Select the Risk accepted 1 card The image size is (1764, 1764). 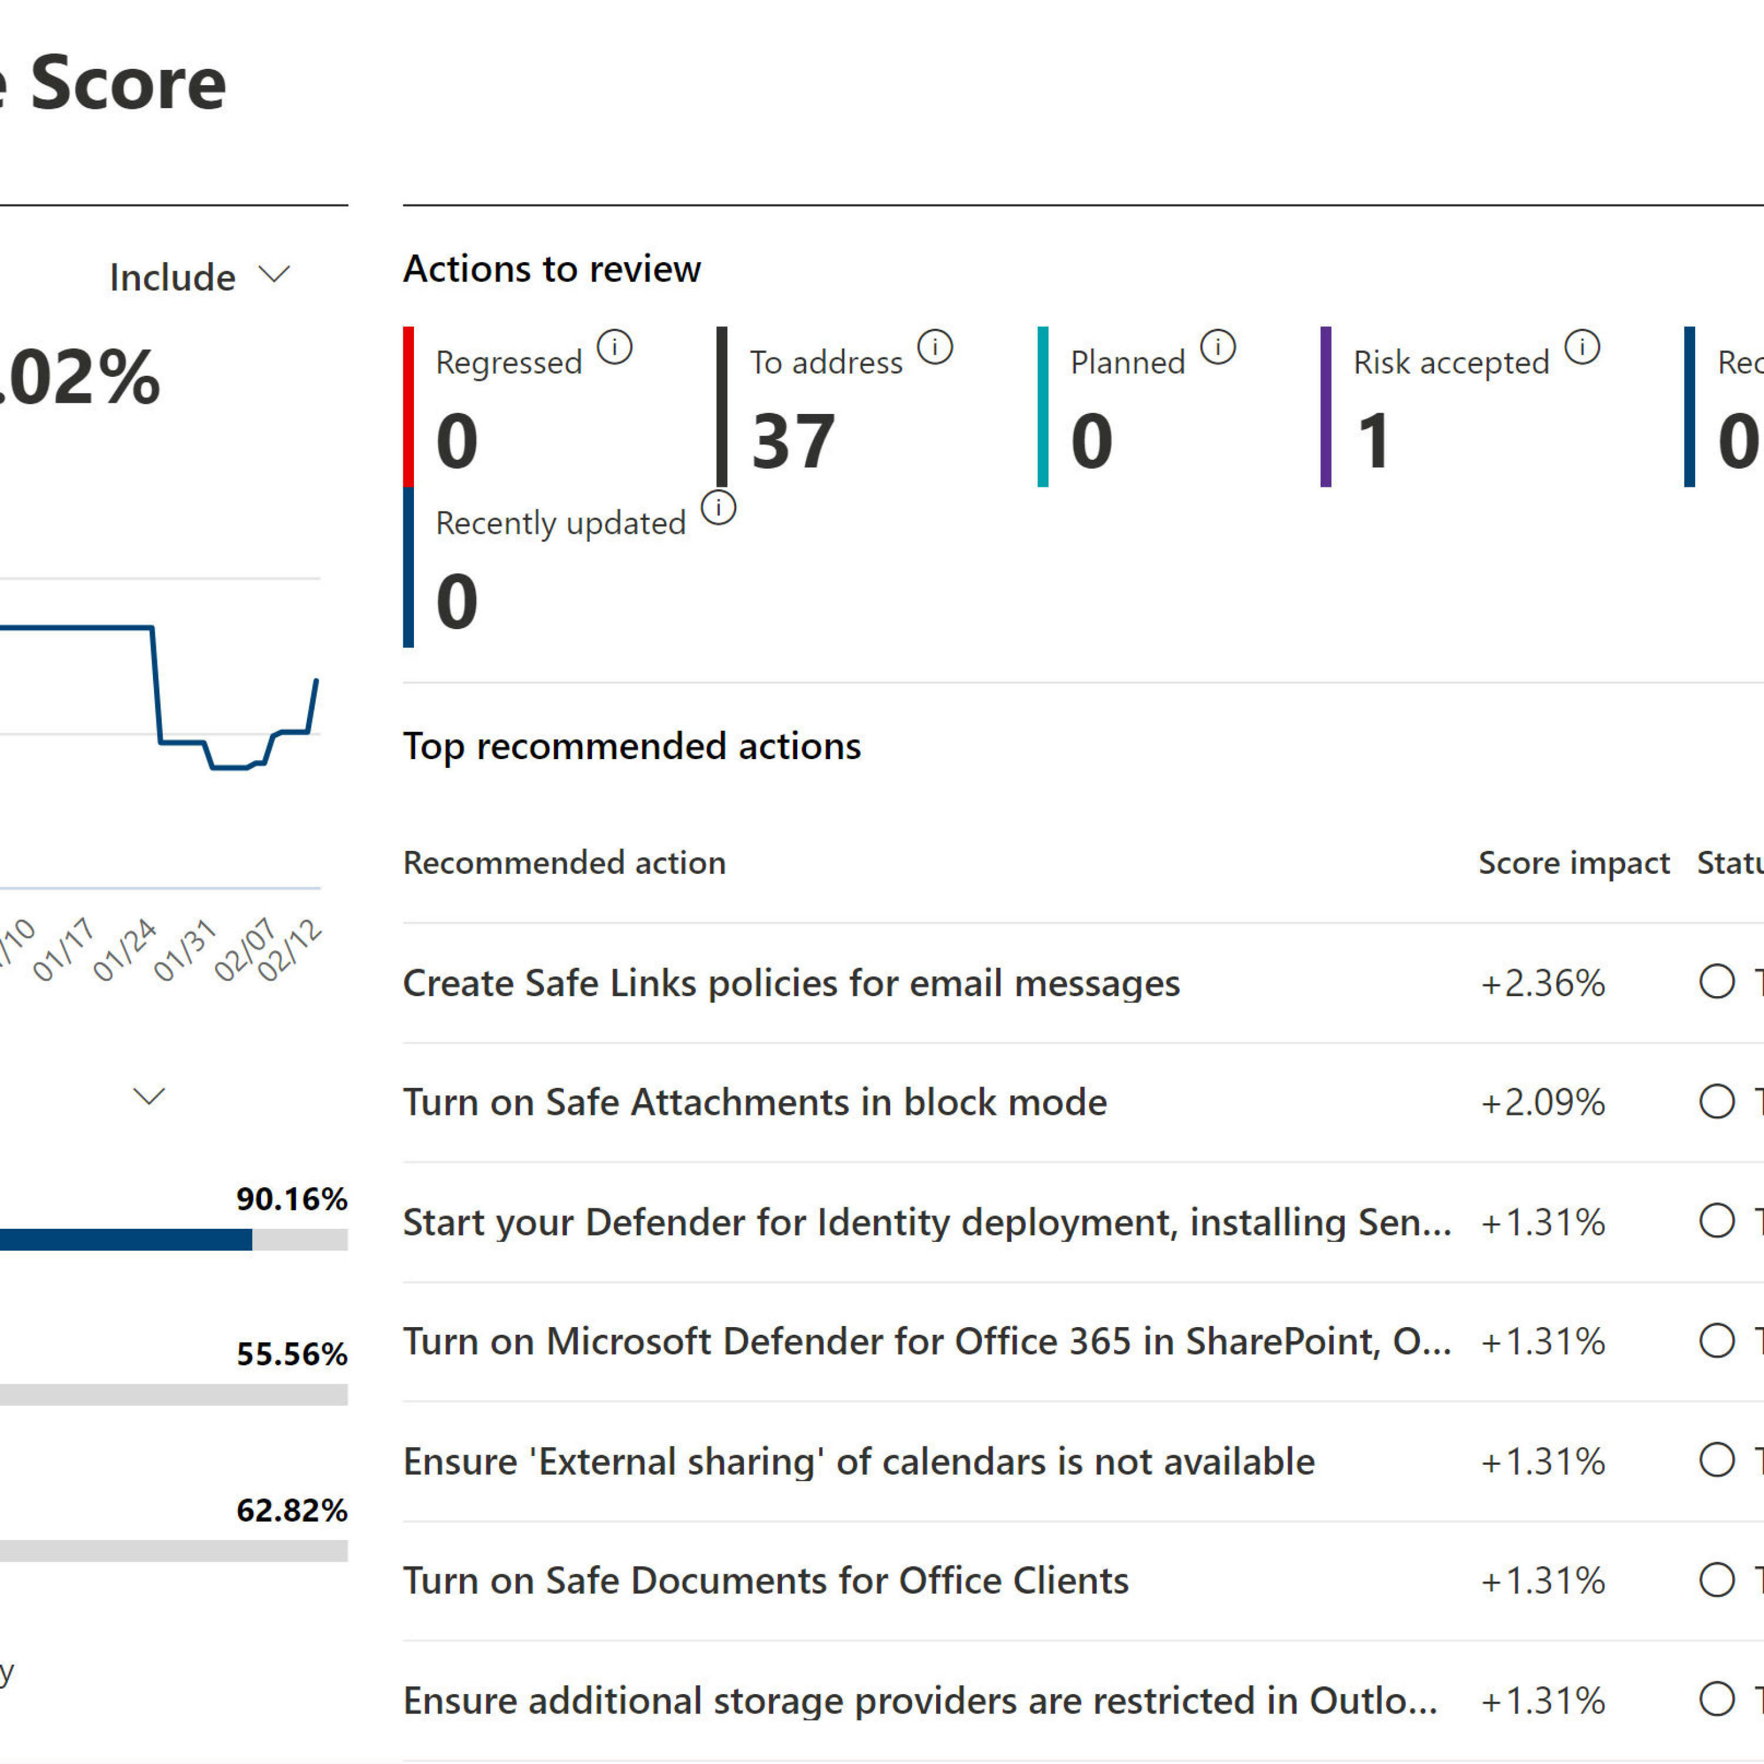click(x=1374, y=441)
